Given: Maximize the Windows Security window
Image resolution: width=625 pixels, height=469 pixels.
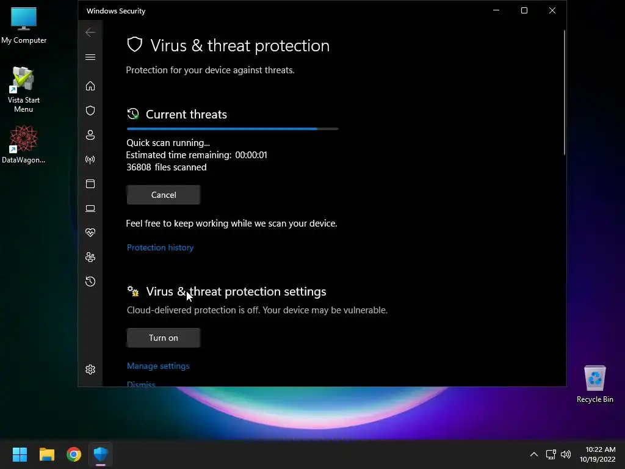Looking at the screenshot, I should [524, 10].
